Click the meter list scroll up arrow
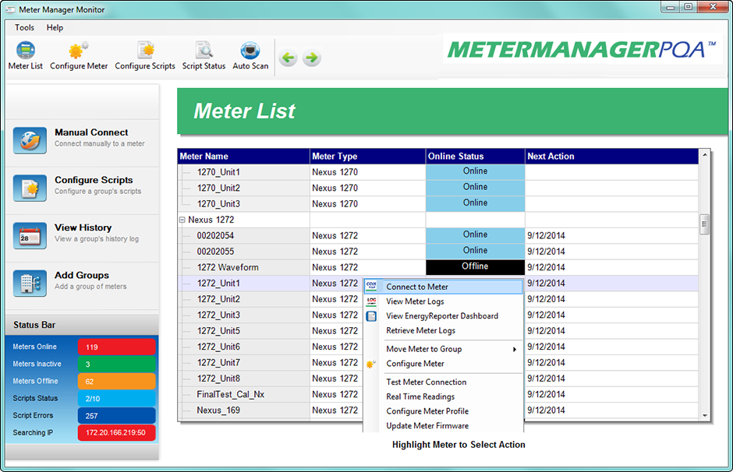733x472 pixels. pos(704,154)
